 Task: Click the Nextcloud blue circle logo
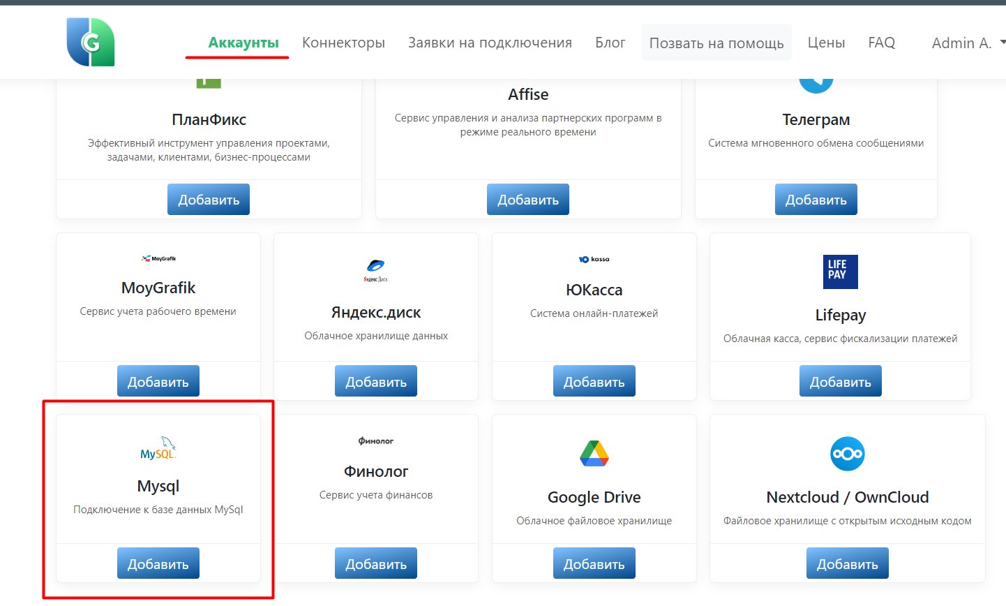[x=848, y=454]
